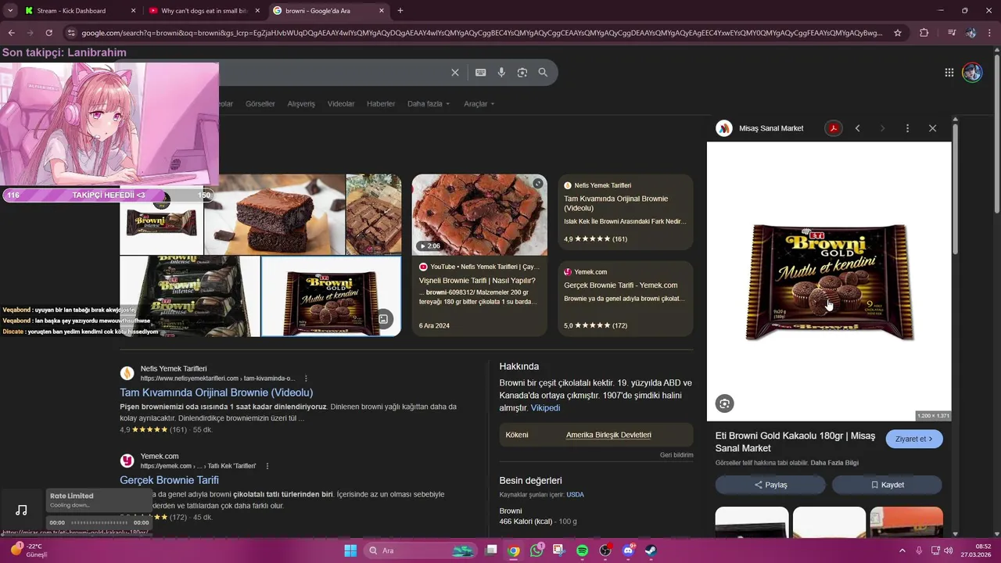Viewport: 1001px width, 563px height.
Task: Open WhatsApp from the taskbar
Action: (536, 550)
